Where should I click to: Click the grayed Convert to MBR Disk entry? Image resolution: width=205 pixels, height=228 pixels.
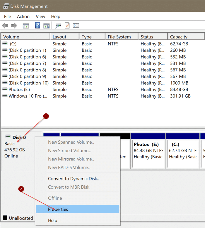pos(77,187)
